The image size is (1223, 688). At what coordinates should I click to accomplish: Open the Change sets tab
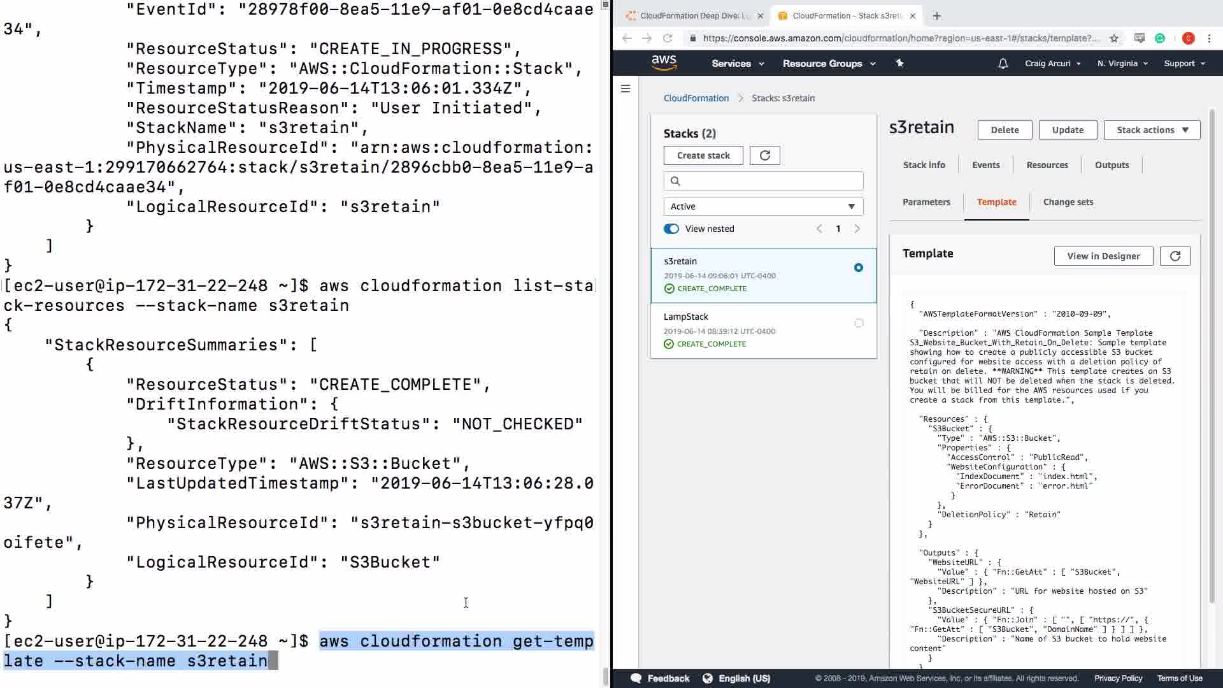pos(1068,202)
